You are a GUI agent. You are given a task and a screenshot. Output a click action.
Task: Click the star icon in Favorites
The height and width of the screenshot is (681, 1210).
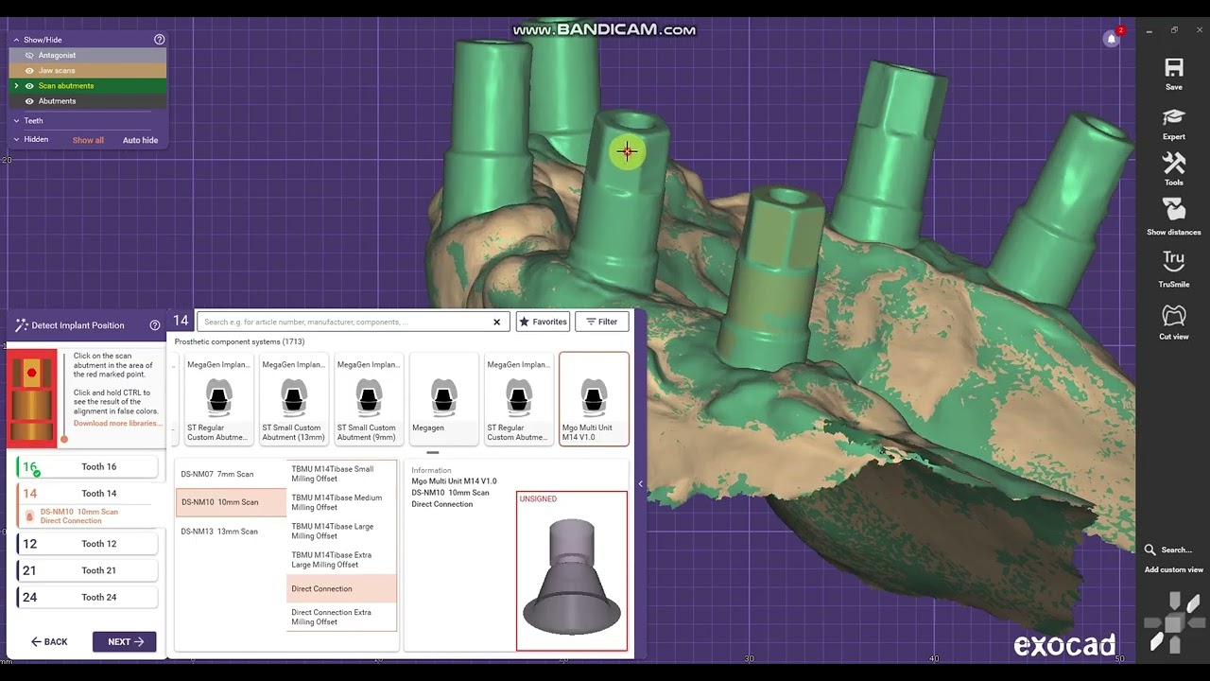click(525, 323)
